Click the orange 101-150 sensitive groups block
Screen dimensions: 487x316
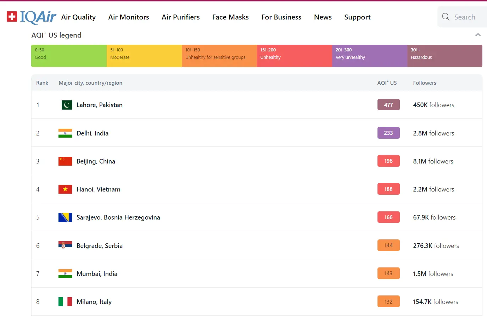click(x=219, y=56)
